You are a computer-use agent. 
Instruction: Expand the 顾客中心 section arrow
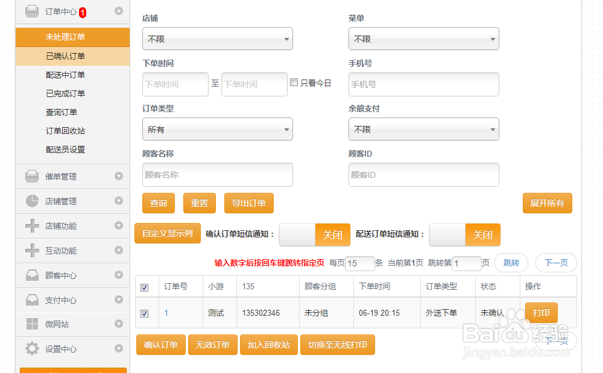(119, 275)
